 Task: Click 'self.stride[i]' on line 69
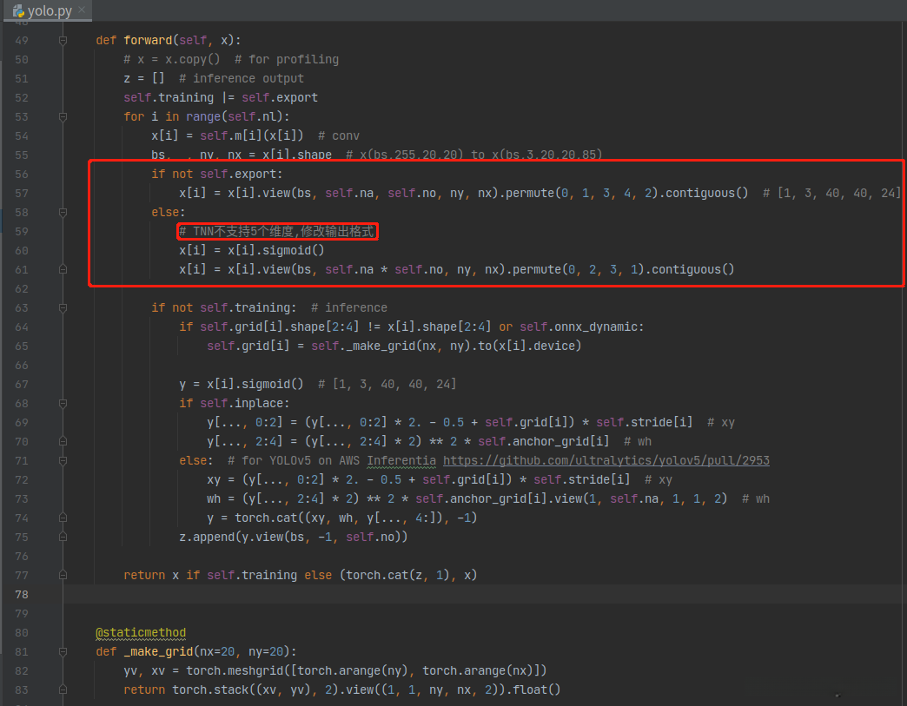click(x=644, y=422)
